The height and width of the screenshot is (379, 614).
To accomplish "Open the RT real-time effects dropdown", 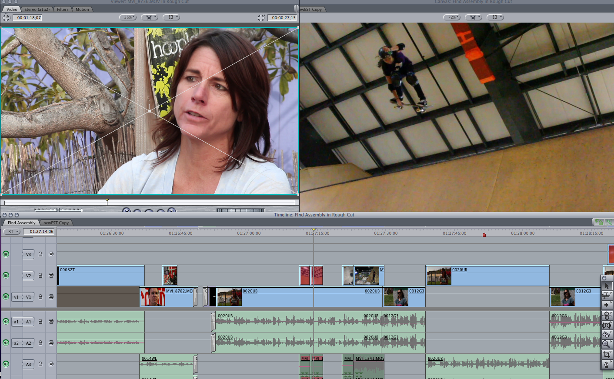I will tap(12, 232).
